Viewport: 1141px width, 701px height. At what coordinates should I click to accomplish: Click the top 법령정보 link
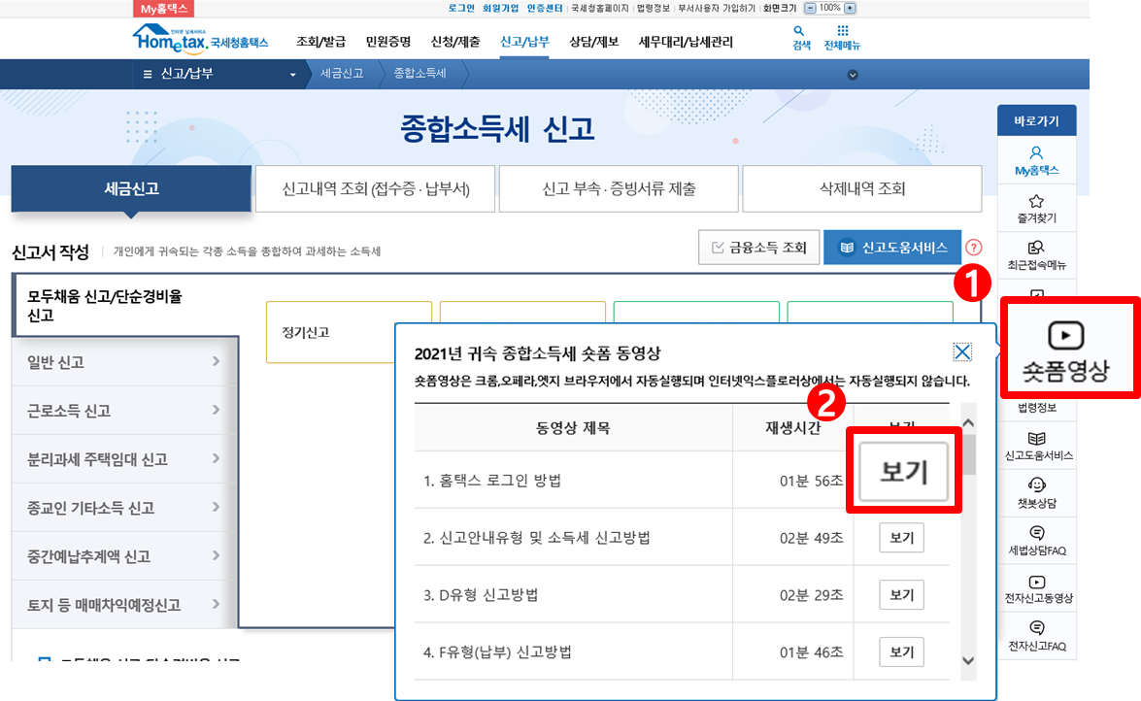coord(653,8)
